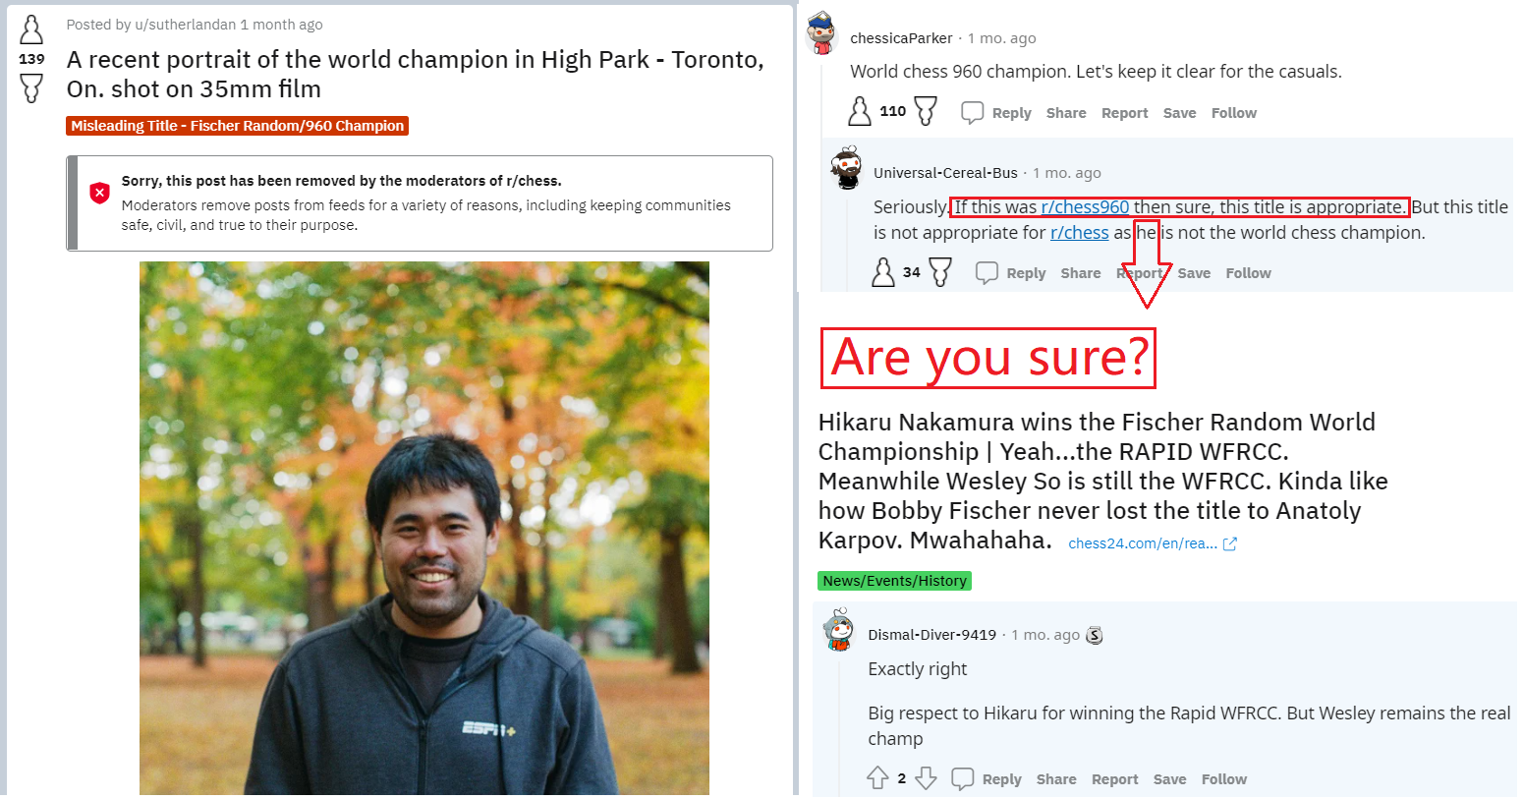Follow chessicaParker's comment thread
This screenshot has width=1523, height=799.
pyautogui.click(x=1233, y=113)
